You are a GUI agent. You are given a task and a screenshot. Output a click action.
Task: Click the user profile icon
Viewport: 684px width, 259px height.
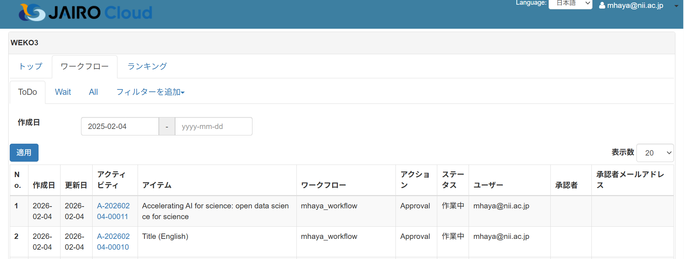coord(602,5)
